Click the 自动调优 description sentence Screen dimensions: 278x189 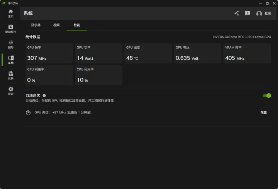(x=69, y=101)
